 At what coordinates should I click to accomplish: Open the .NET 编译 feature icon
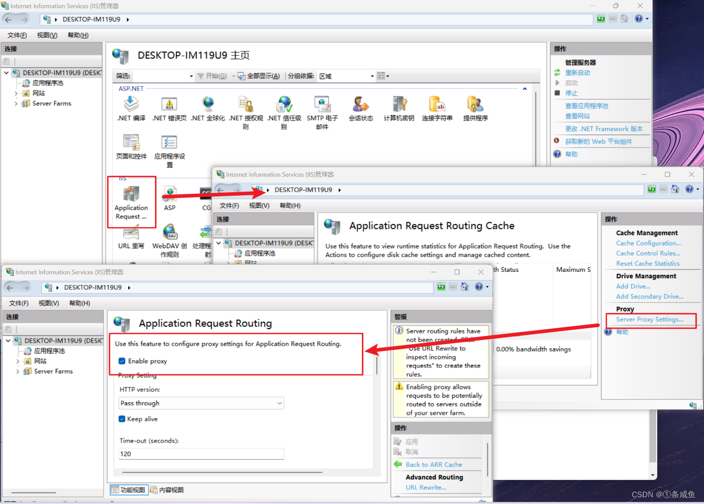pos(131,104)
